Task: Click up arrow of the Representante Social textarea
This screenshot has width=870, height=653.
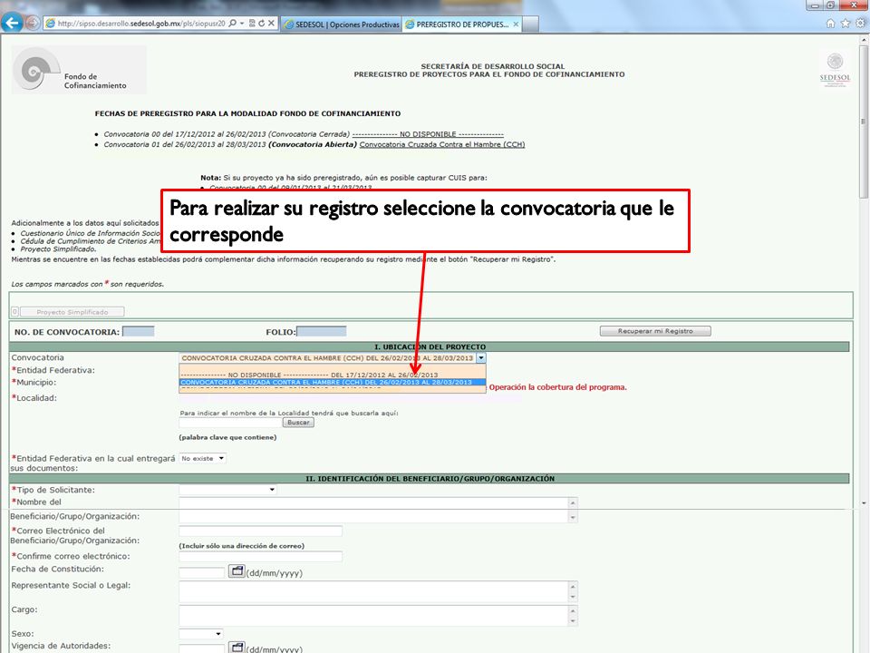Action: point(573,587)
